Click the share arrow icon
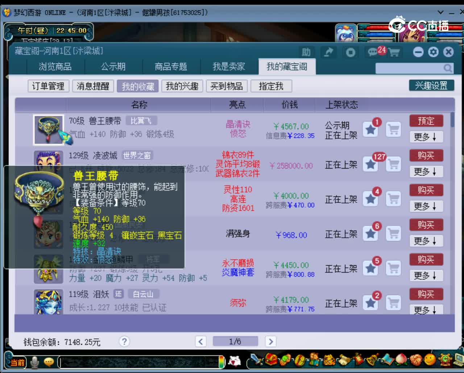 coord(328,52)
